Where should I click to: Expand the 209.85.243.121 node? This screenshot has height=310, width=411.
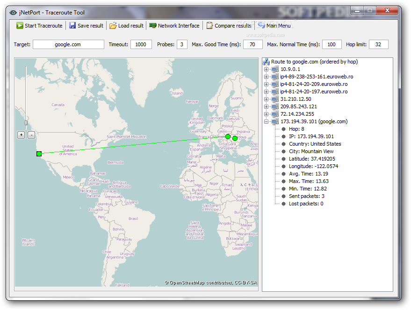click(x=267, y=106)
